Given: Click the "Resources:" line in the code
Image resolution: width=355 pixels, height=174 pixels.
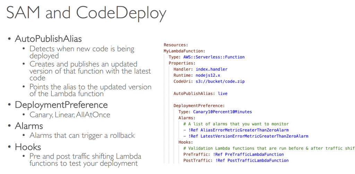Looking at the screenshot, I should click(176, 45).
